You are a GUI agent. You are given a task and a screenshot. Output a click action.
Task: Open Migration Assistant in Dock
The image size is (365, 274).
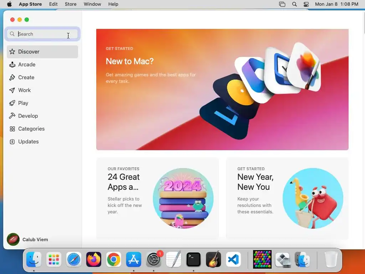(x=302, y=259)
